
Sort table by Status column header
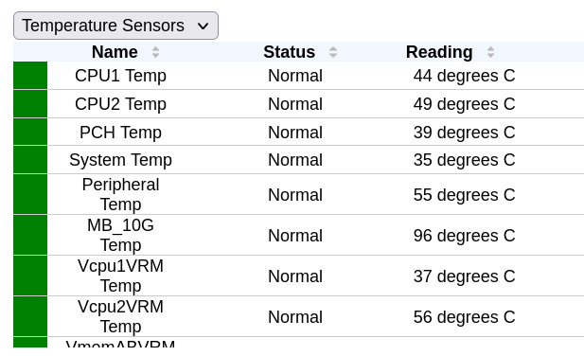290,52
